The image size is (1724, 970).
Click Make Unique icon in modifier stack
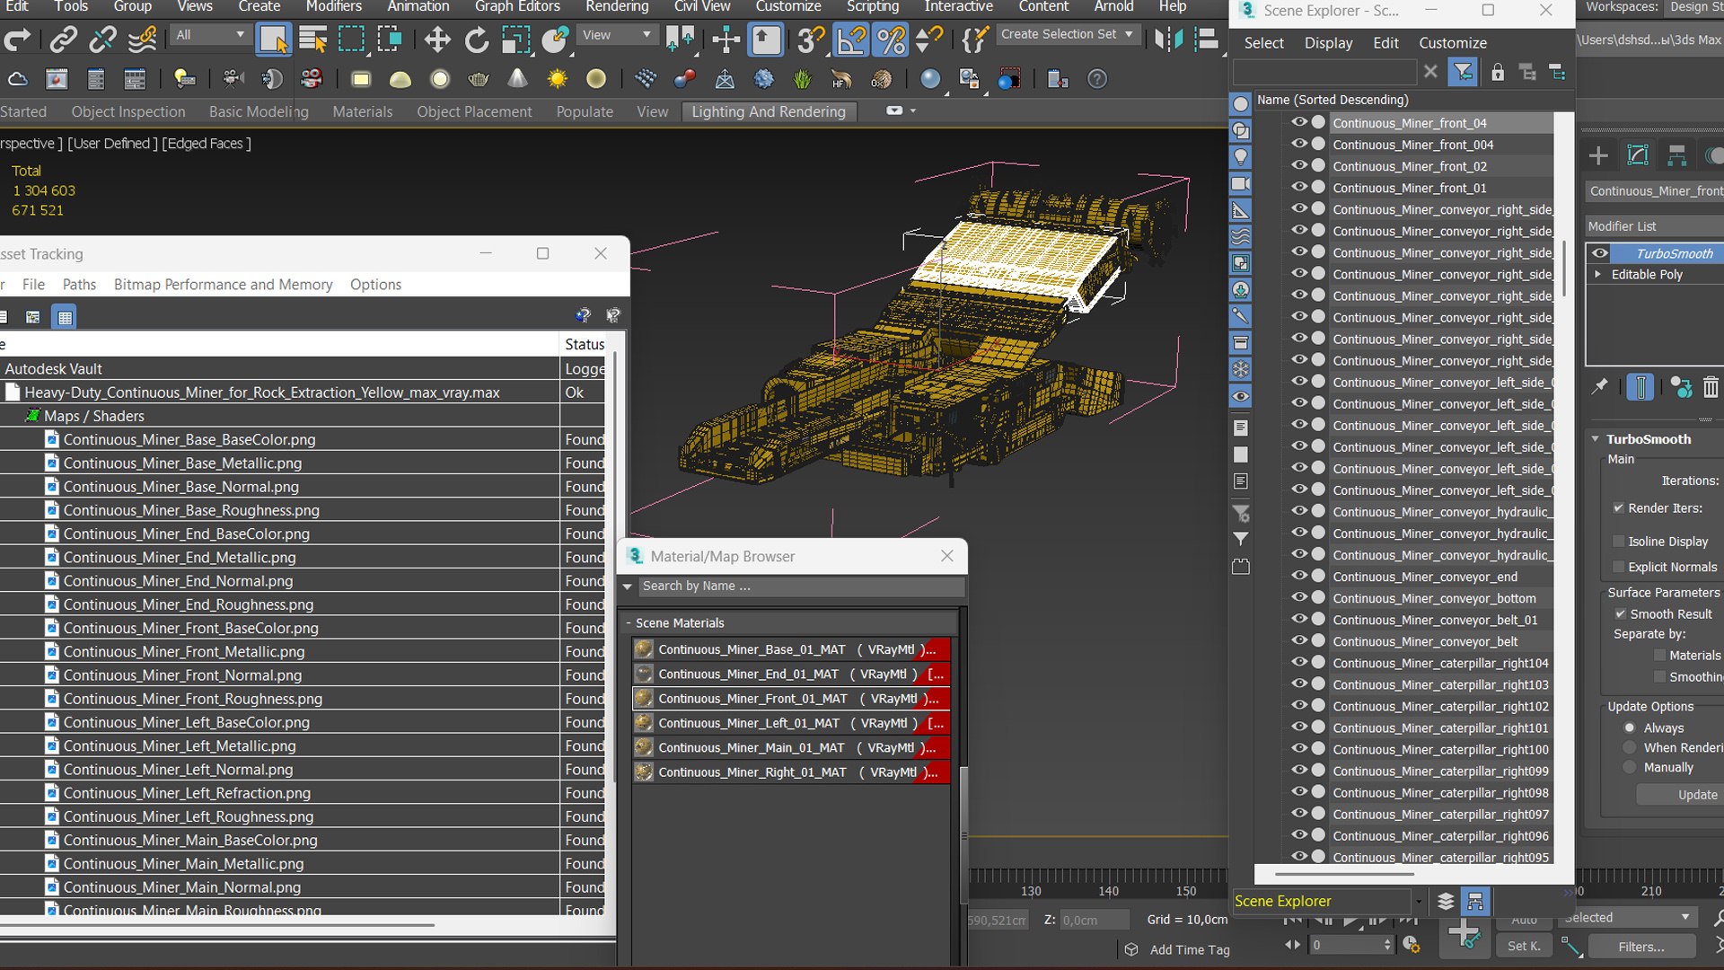tap(1681, 387)
